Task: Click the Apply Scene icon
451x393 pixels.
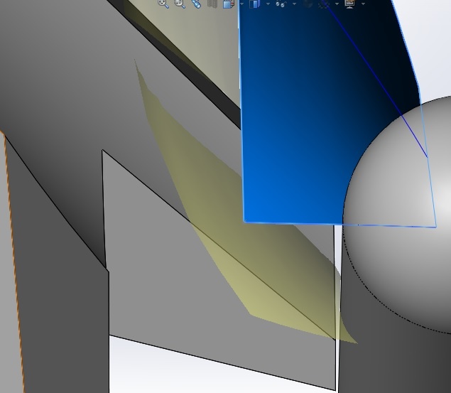Action: coord(324,4)
